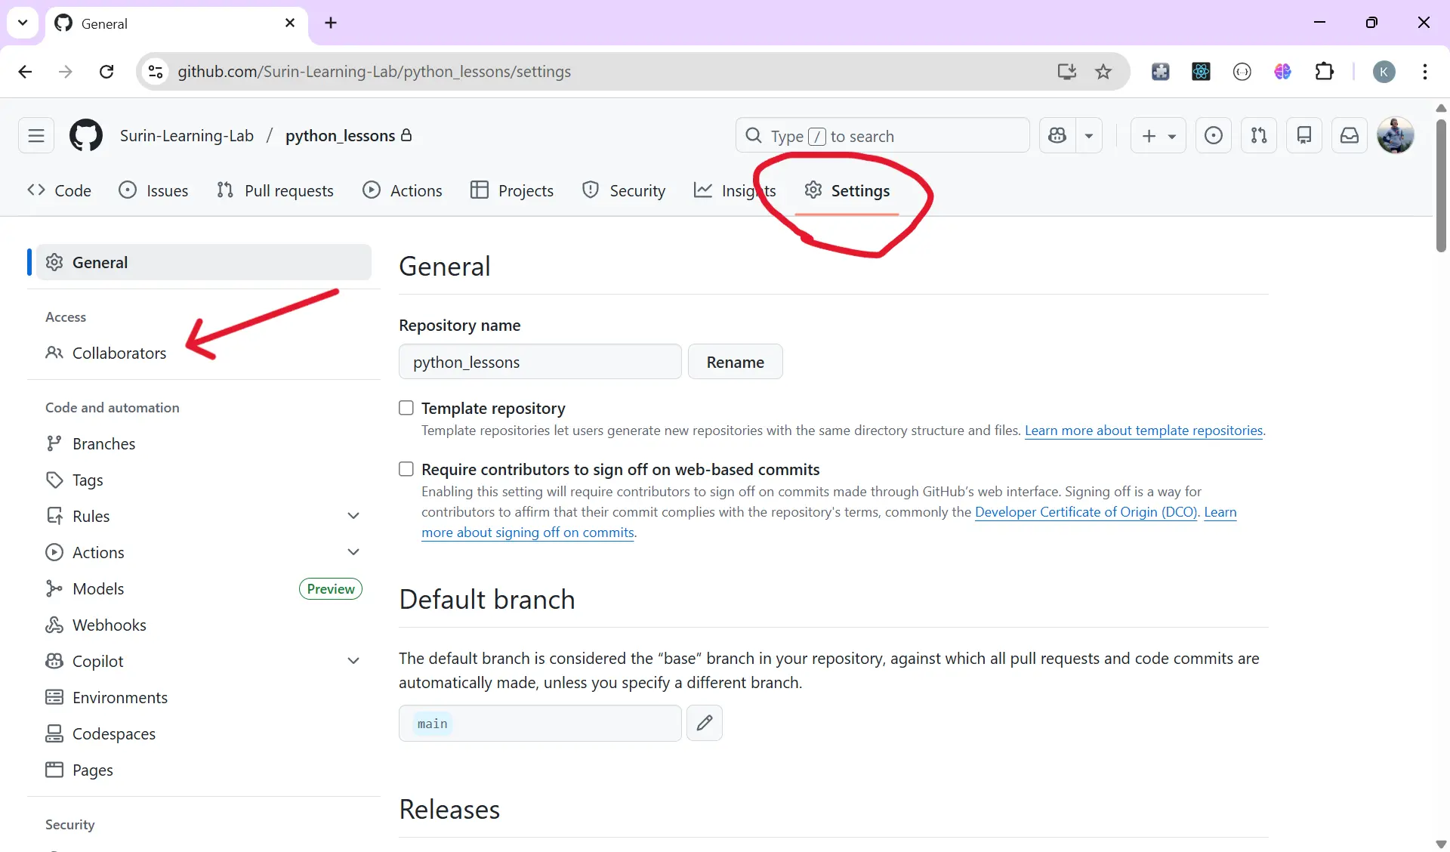Open the Chrome three-dot menu
This screenshot has width=1450, height=852.
(x=1424, y=71)
